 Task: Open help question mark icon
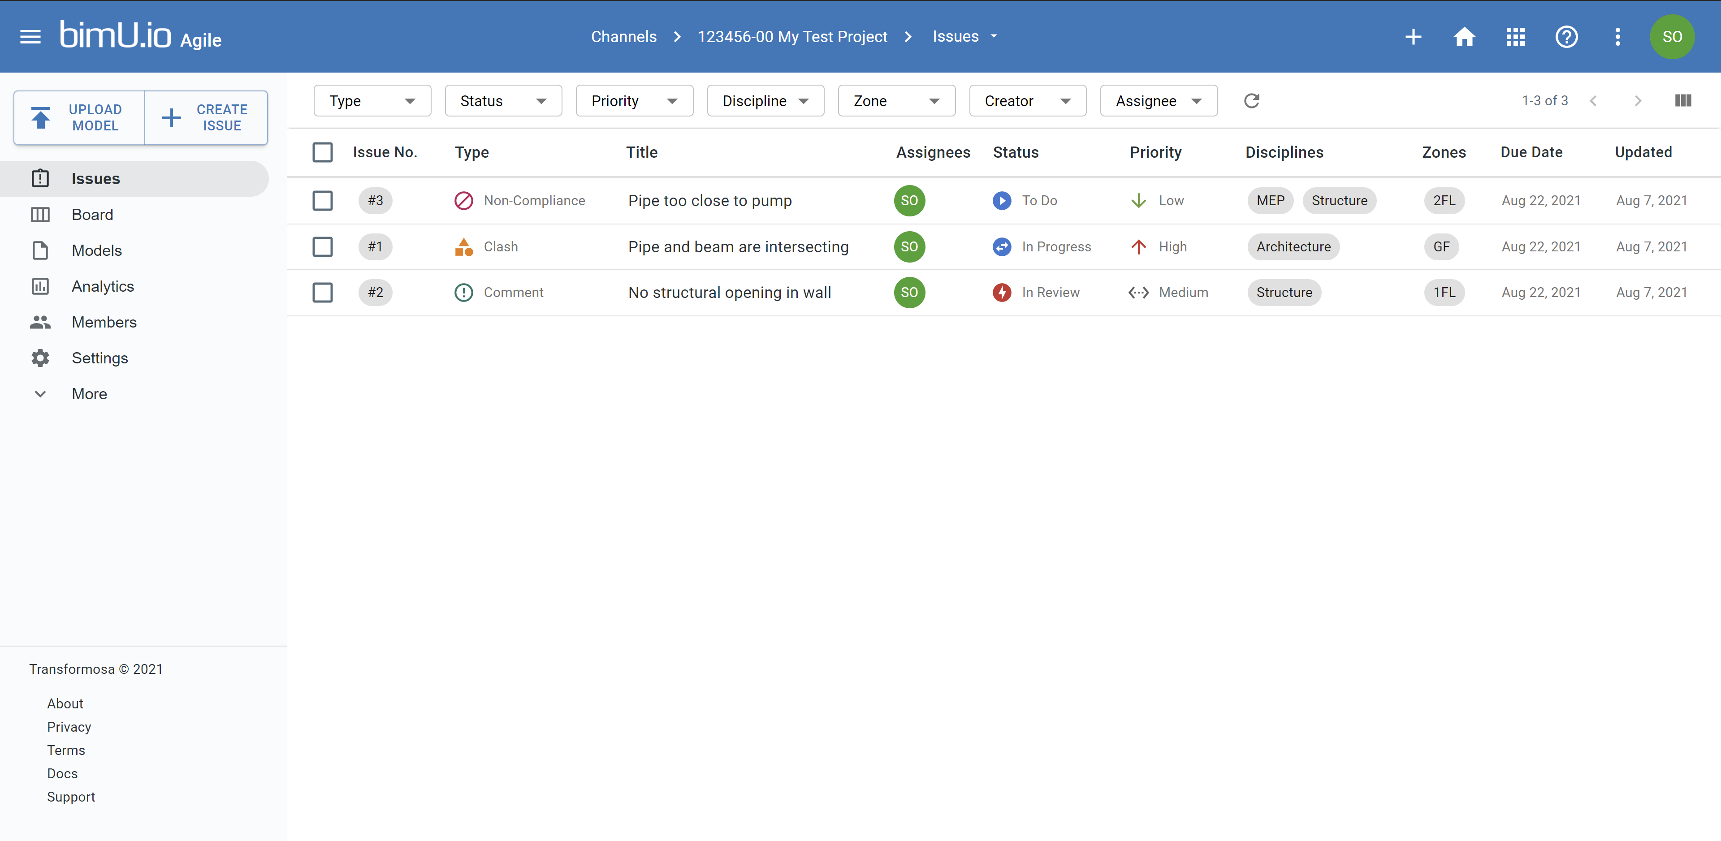1566,37
